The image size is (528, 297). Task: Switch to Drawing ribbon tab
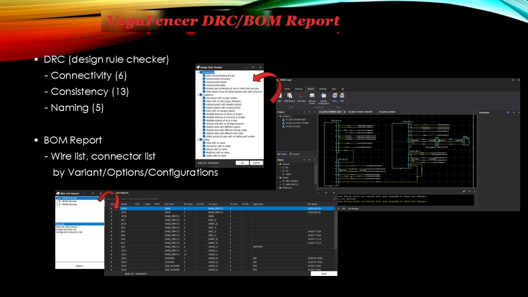[x=299, y=89]
